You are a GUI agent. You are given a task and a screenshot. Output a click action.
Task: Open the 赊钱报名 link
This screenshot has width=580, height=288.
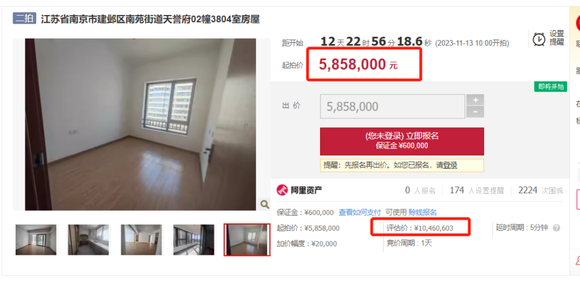pos(422,212)
